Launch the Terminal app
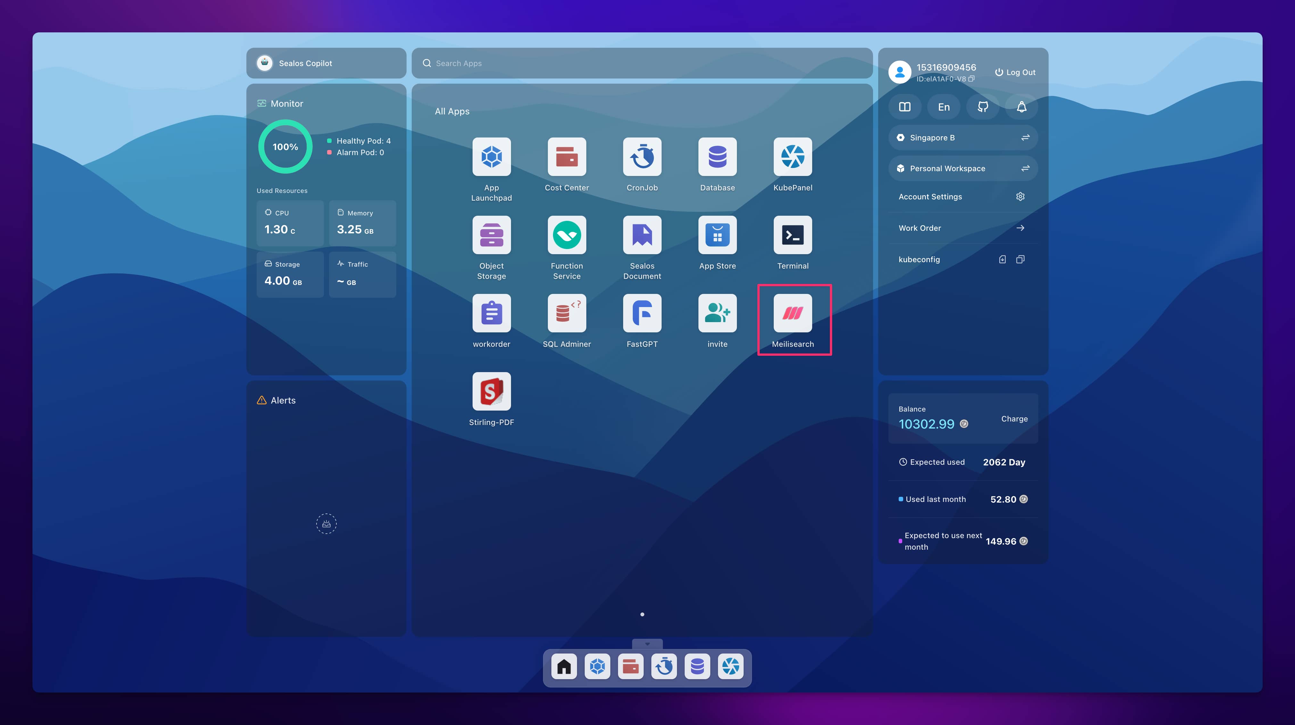 pyautogui.click(x=793, y=235)
